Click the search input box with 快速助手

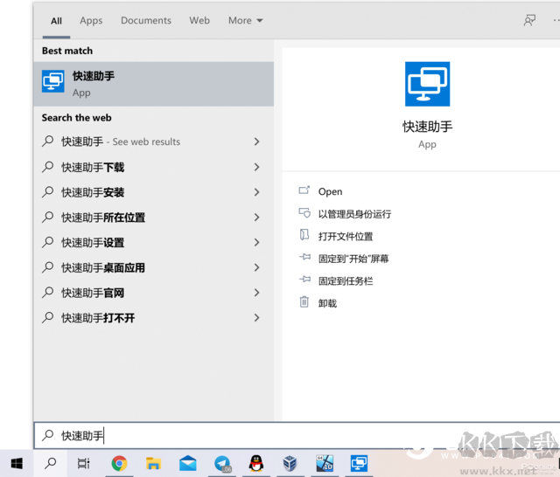pyautogui.click(x=262, y=435)
